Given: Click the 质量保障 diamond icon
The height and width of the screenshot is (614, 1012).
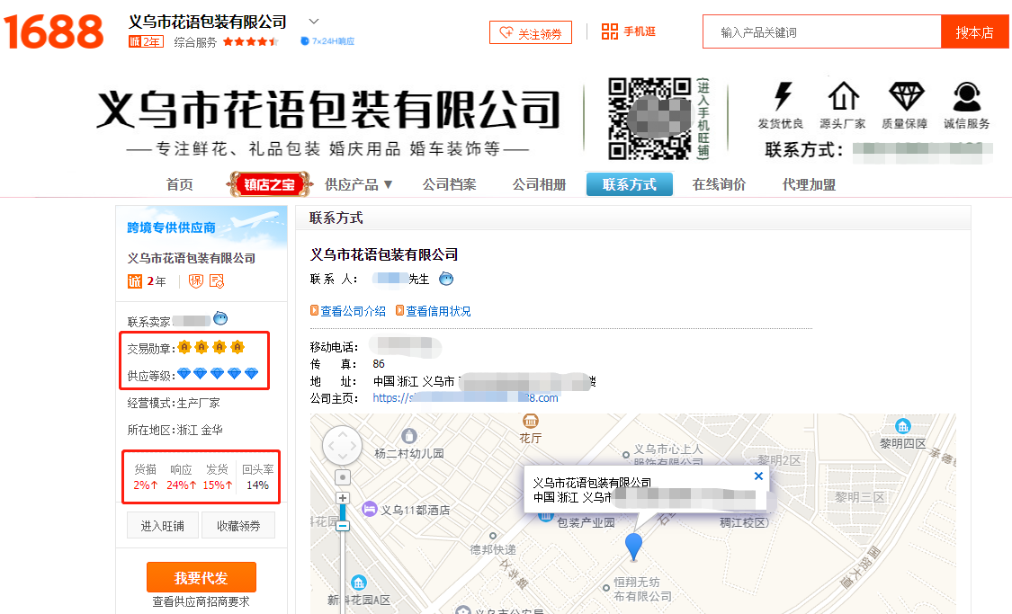Looking at the screenshot, I should (906, 96).
